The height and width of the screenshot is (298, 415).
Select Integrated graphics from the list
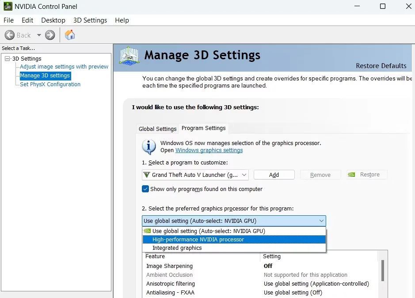(x=177, y=248)
